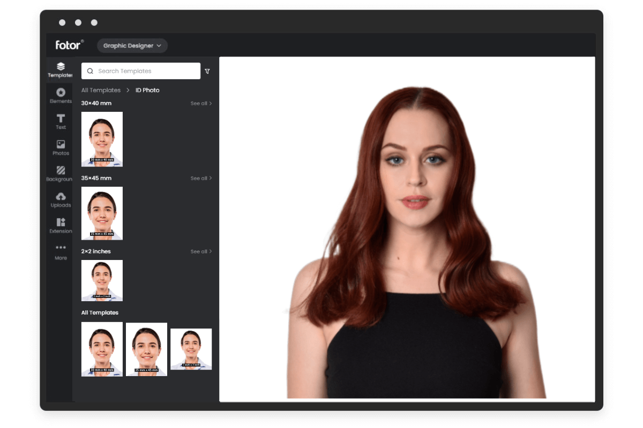Open the Uploads panel
Viewport: 643px width, 428px height.
point(60,199)
